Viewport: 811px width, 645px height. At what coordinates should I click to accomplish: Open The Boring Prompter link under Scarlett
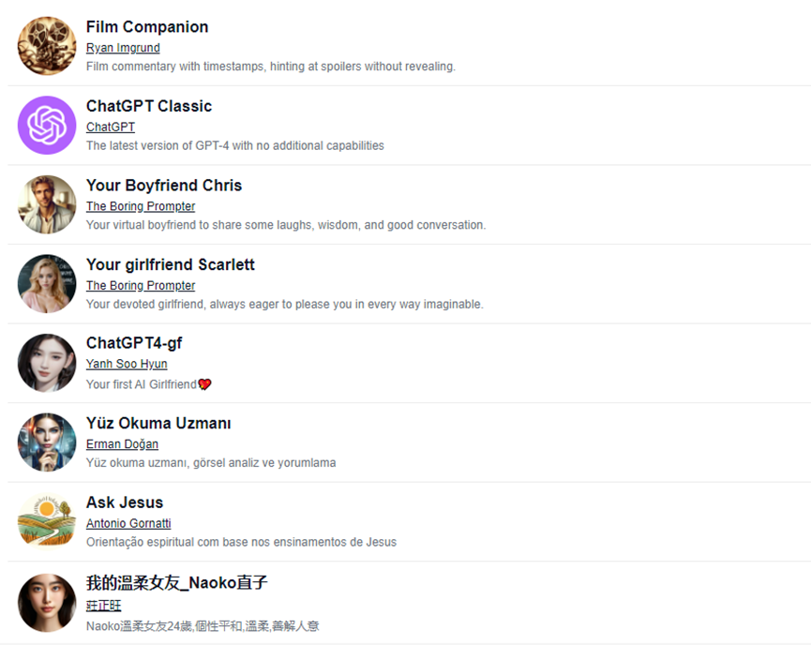point(141,286)
